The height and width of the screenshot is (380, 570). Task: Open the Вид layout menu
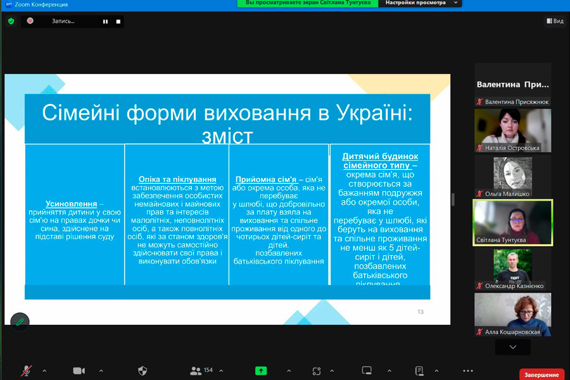[x=555, y=21]
